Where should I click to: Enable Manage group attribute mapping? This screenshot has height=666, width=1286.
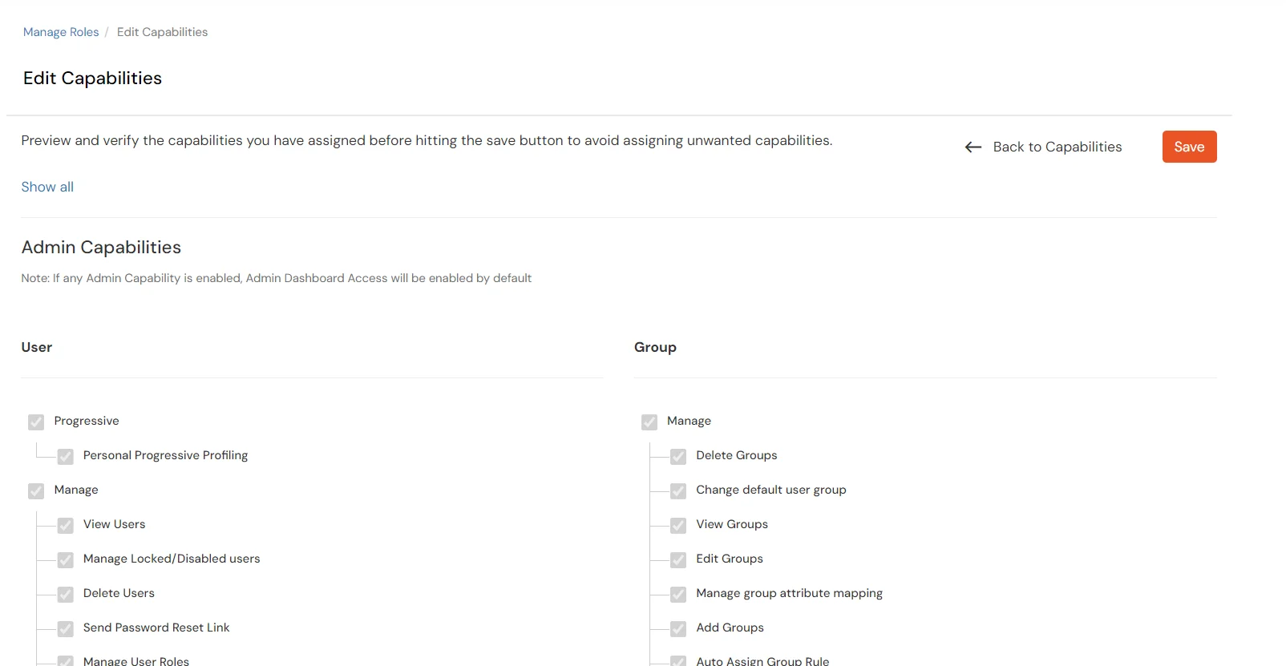(679, 595)
